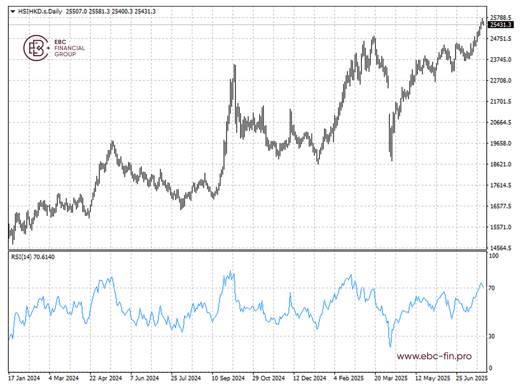Click the 25788.5 price axis label

click(x=500, y=18)
